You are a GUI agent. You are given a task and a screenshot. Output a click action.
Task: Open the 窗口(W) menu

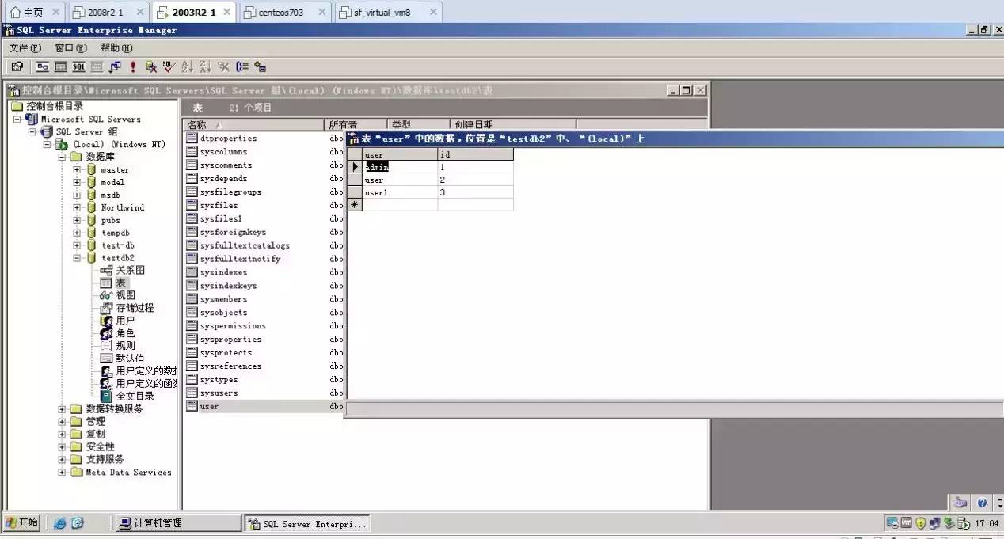[70, 48]
